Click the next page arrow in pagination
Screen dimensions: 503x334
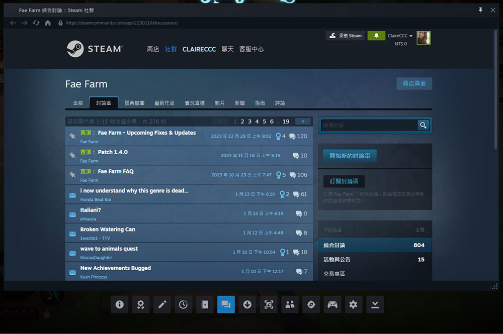[303, 122]
